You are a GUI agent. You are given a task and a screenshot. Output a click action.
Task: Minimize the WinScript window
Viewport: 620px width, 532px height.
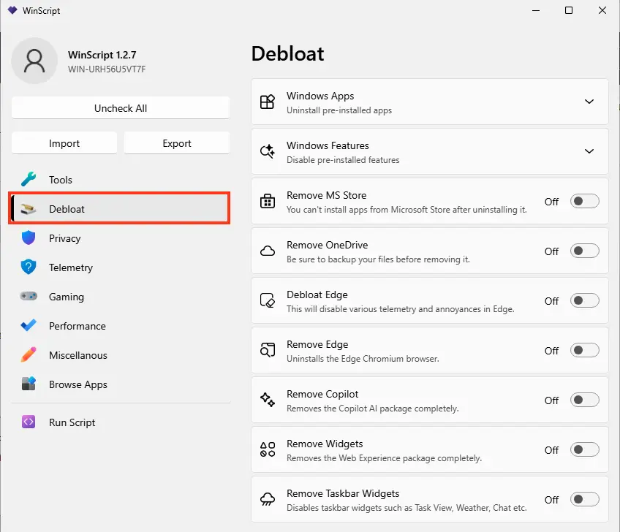coord(536,10)
